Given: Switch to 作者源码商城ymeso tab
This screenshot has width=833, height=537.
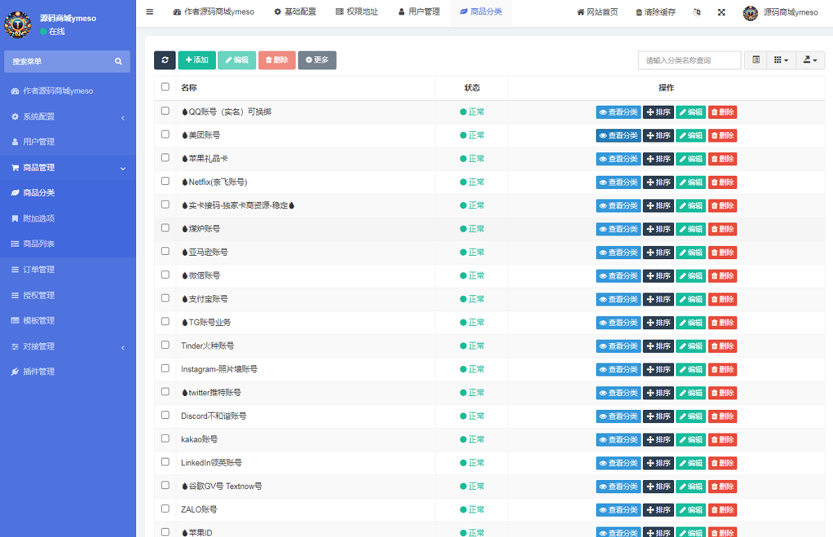Looking at the screenshot, I should tap(213, 12).
